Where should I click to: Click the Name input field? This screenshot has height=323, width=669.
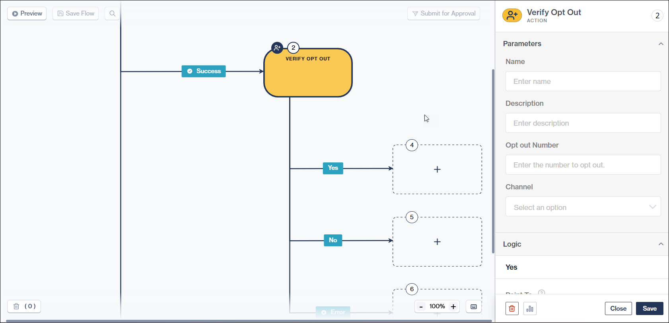click(x=583, y=82)
